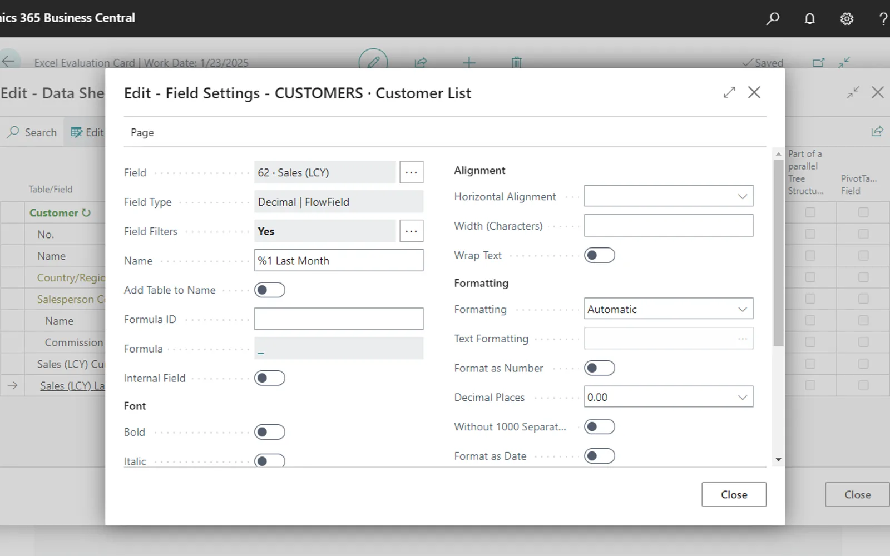Open lookup for Field 62 Sales (LCY)
This screenshot has height=556, width=890.
pyautogui.click(x=411, y=172)
